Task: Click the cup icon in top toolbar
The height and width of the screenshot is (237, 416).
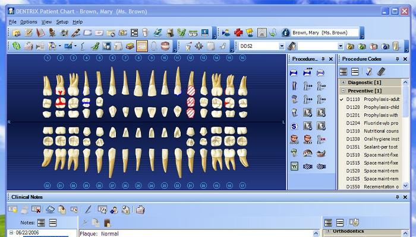Action: [145, 33]
